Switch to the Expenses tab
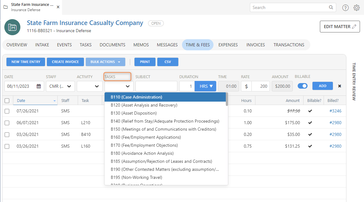 (x=228, y=45)
